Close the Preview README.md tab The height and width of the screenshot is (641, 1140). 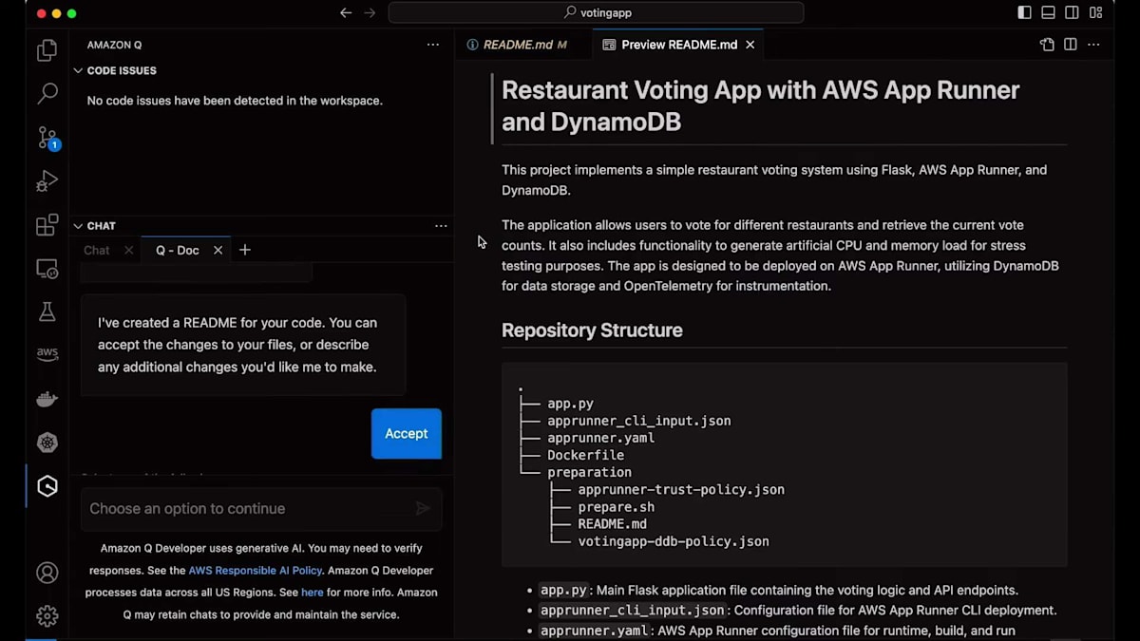click(x=750, y=45)
